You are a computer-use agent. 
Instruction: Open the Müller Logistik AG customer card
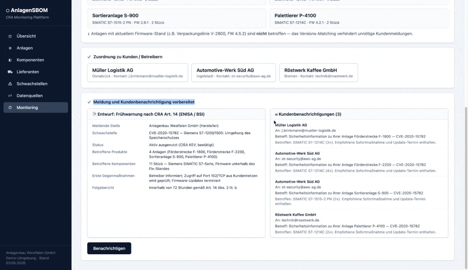coord(137,72)
